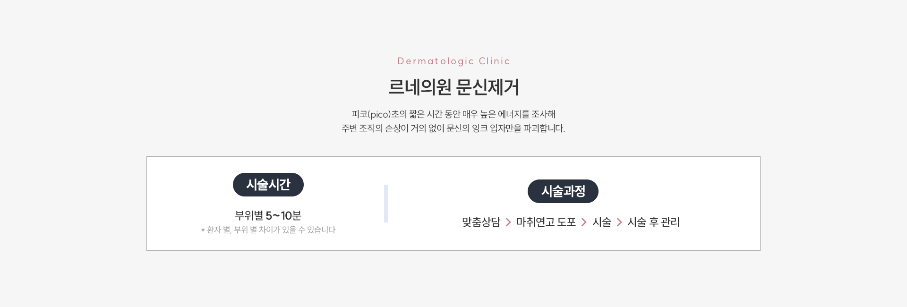Click the gray footnote about 환자 별 차이
The height and width of the screenshot is (307, 907).
[x=268, y=230]
